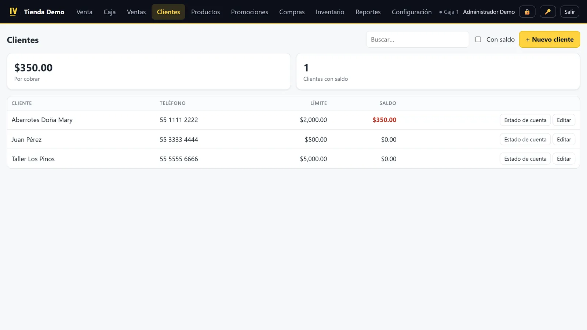Open the Ventas page

pos(136,12)
